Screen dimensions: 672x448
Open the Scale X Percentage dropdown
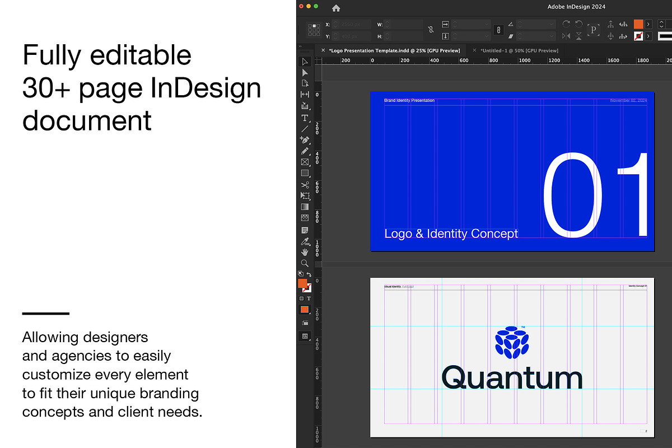(487, 24)
